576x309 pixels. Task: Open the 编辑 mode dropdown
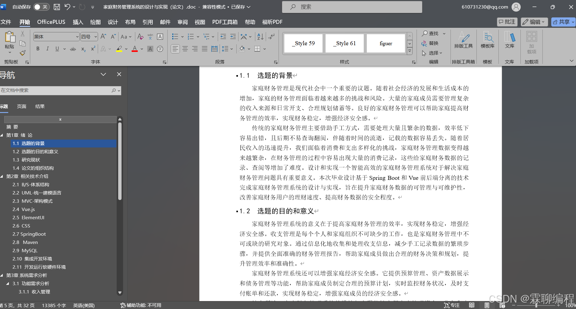pos(534,22)
